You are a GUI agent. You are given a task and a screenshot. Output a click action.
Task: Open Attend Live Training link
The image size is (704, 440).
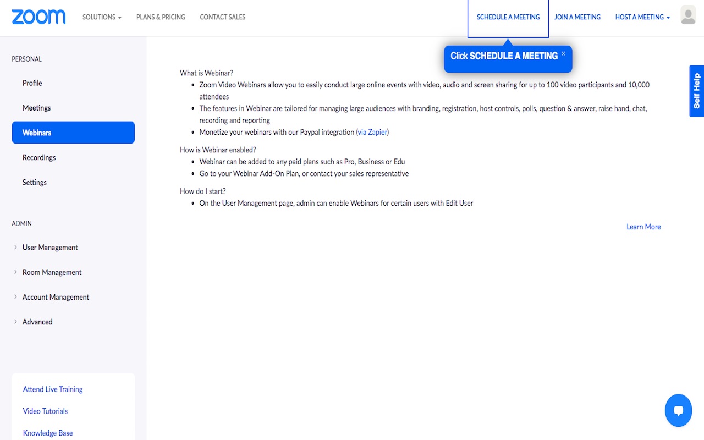(x=53, y=389)
